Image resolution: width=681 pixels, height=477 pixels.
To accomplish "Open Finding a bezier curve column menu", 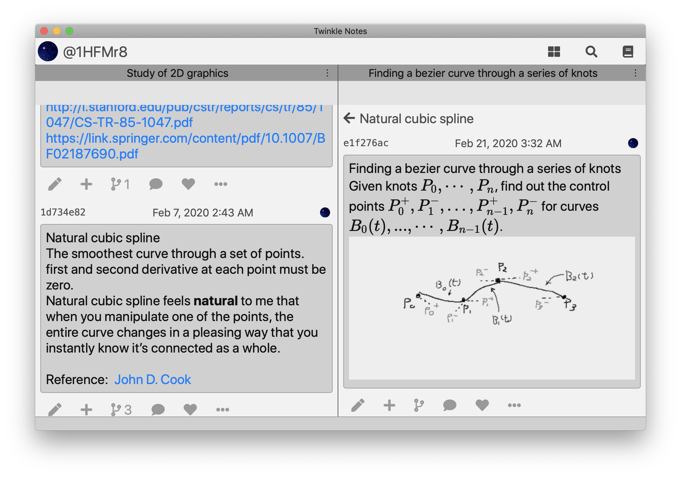I will [x=635, y=73].
